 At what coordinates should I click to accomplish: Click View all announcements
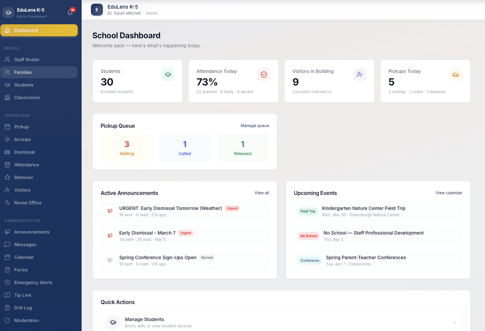tap(262, 193)
